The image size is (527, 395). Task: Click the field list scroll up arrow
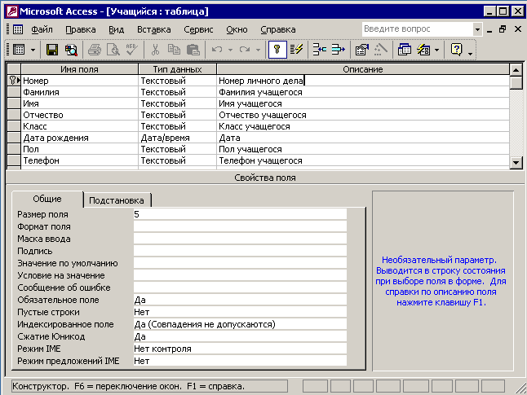tap(516, 70)
